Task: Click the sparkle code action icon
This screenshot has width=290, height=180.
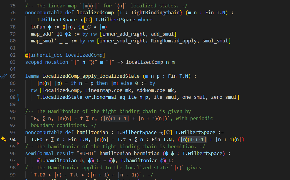Action: 4,139
